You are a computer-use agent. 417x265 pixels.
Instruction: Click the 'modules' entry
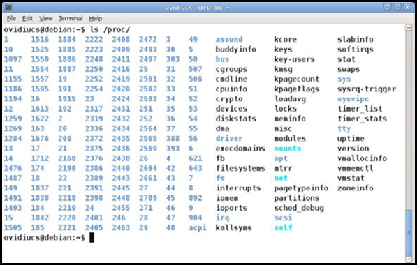[x=290, y=139]
